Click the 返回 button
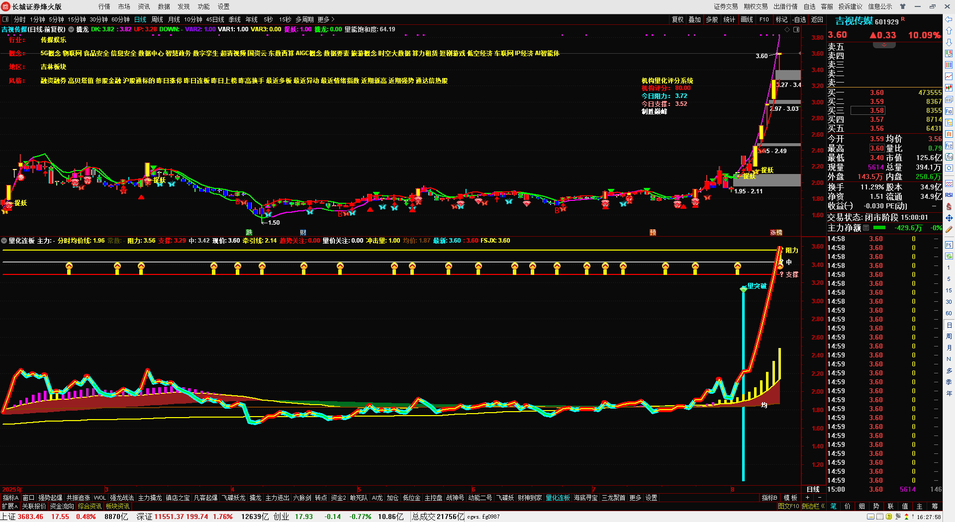This screenshot has height=522, width=955. (817, 19)
